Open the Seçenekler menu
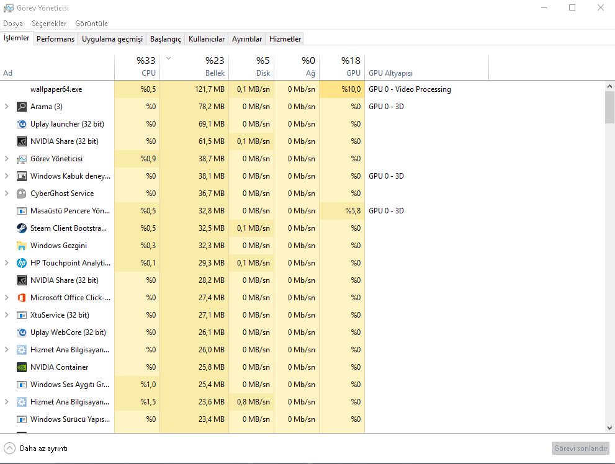This screenshot has height=464, width=615. coord(49,24)
